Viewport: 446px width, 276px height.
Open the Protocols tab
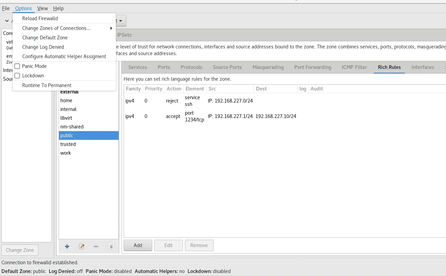pyautogui.click(x=191, y=67)
